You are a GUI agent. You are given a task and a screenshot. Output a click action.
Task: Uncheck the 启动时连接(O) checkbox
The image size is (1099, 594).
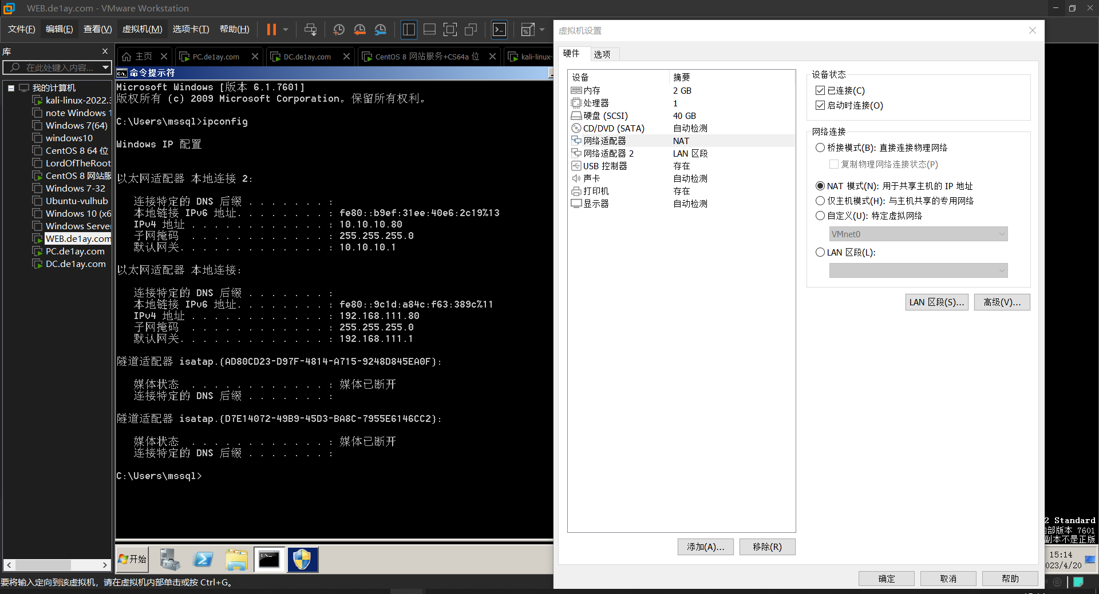820,105
